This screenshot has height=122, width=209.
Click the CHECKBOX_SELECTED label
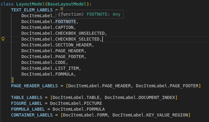(77, 39)
